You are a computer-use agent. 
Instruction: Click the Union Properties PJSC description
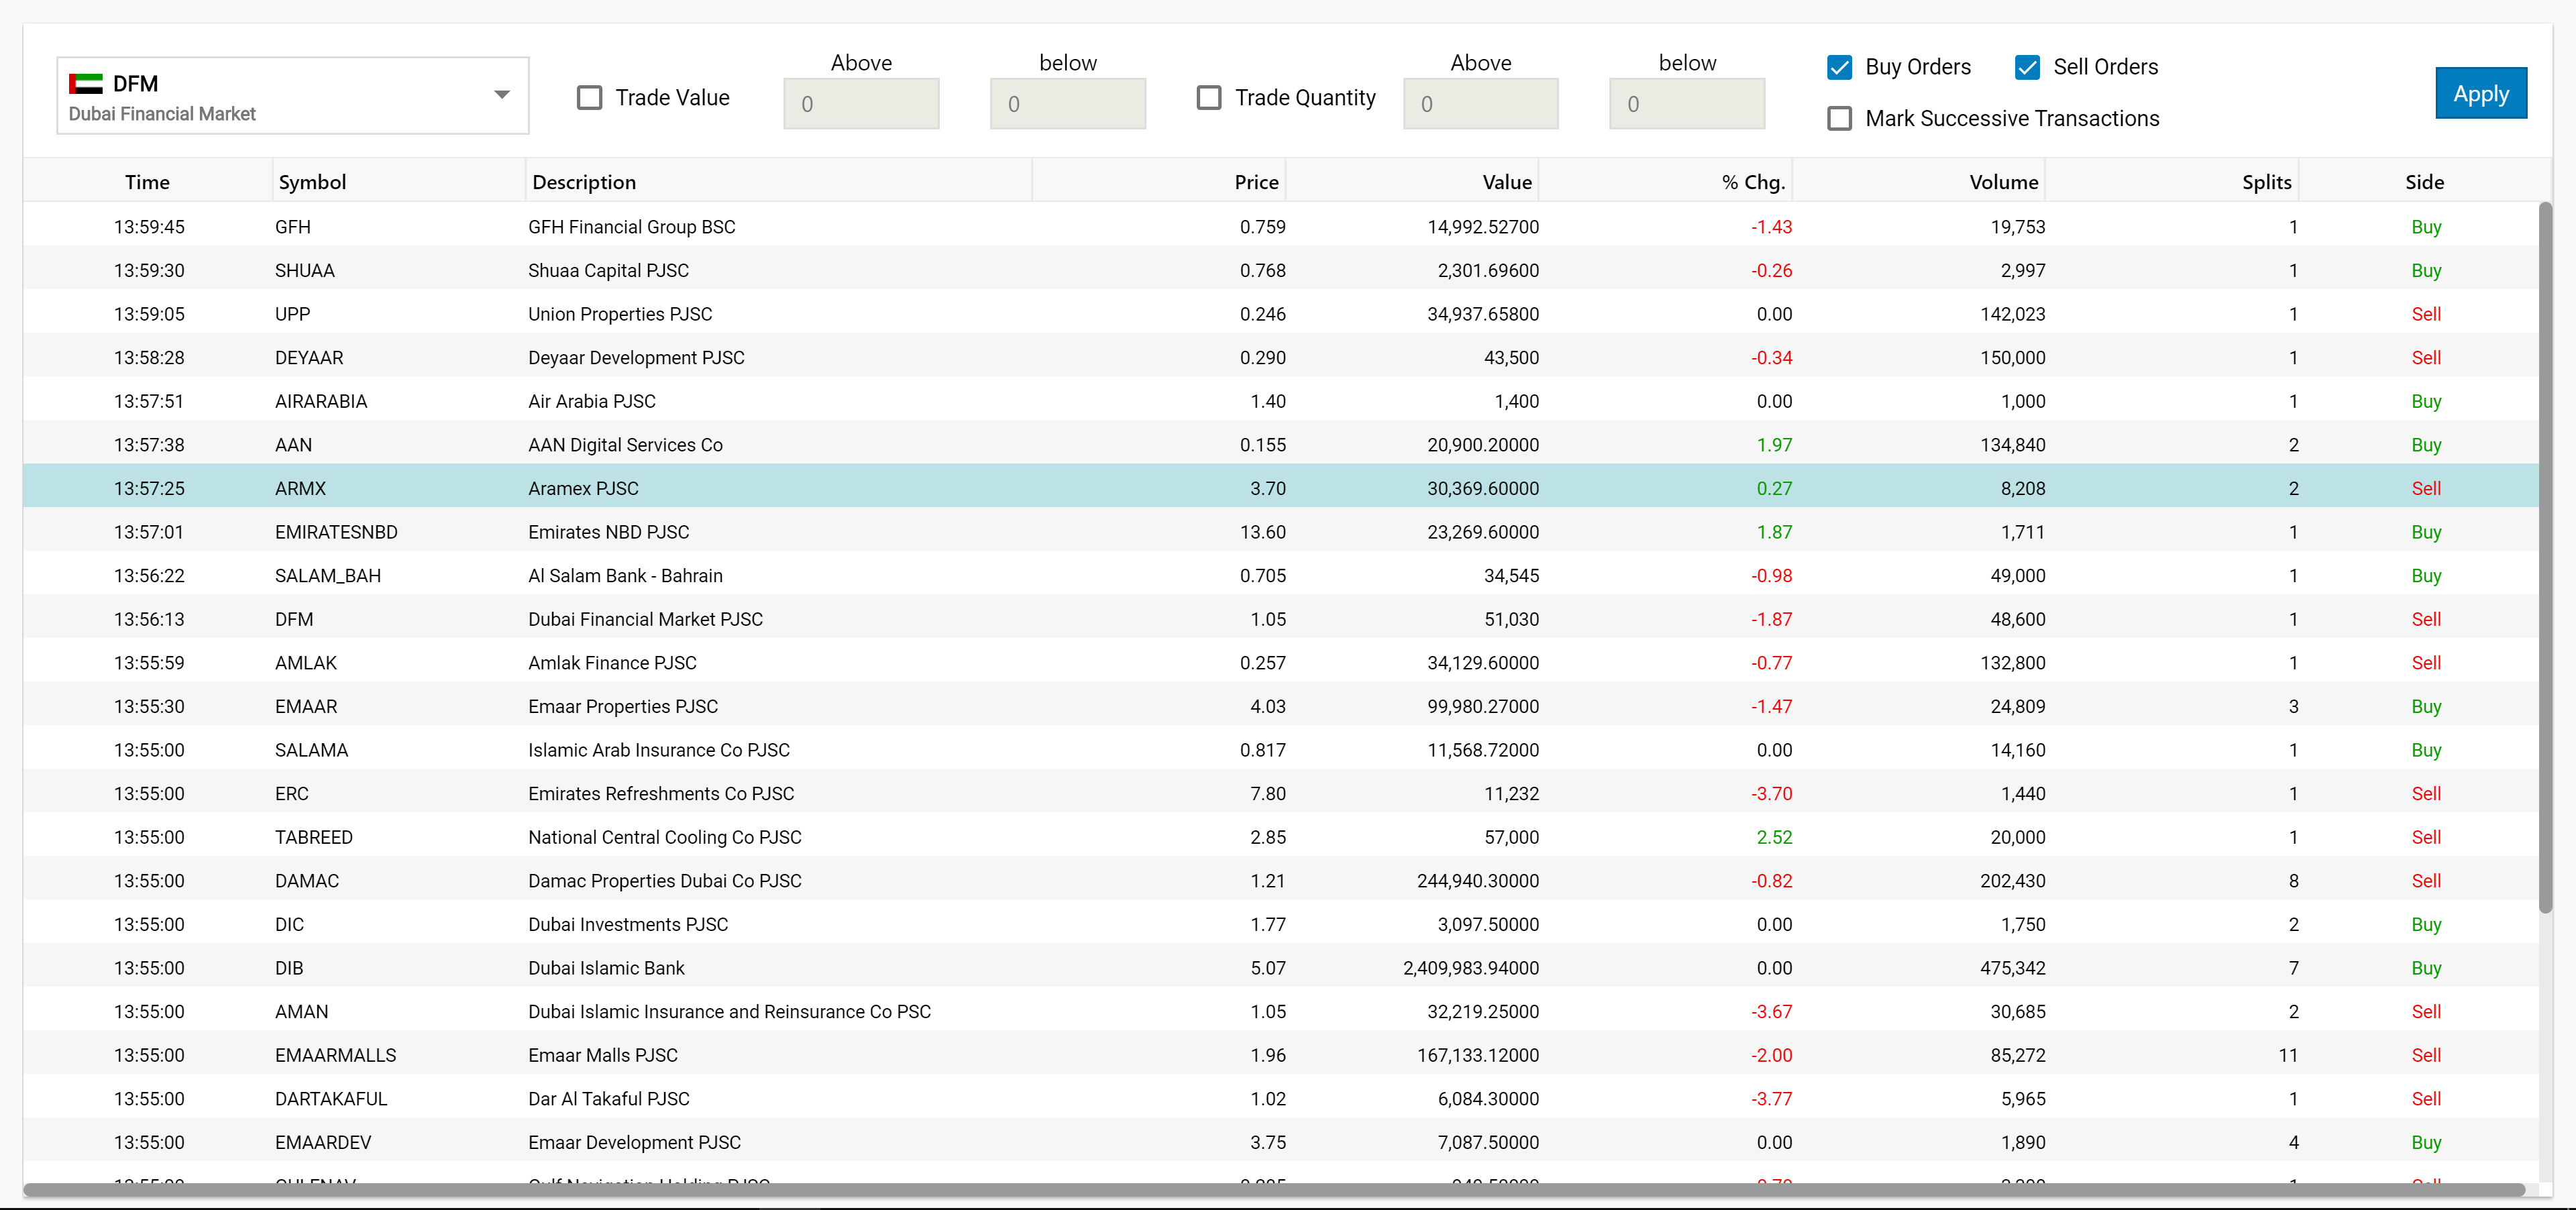(620, 314)
